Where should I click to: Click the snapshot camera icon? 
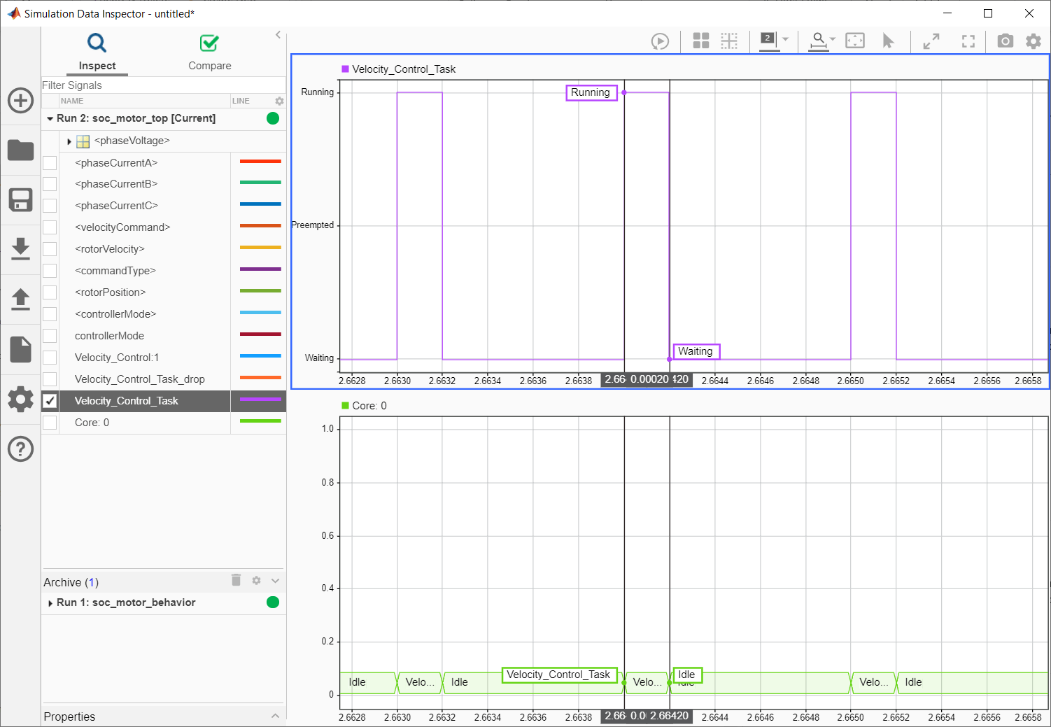tap(1005, 41)
